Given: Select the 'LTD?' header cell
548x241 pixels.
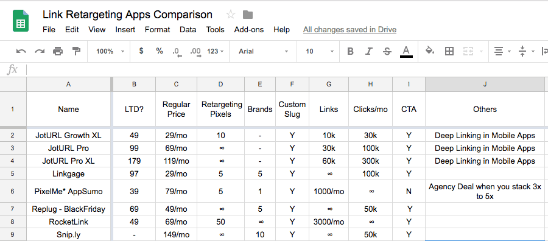Looking at the screenshot, I should point(134,109).
